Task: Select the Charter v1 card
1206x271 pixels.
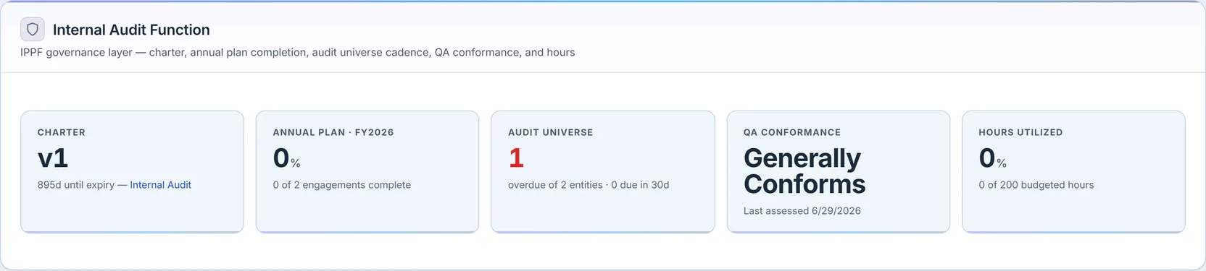Action: [x=132, y=172]
